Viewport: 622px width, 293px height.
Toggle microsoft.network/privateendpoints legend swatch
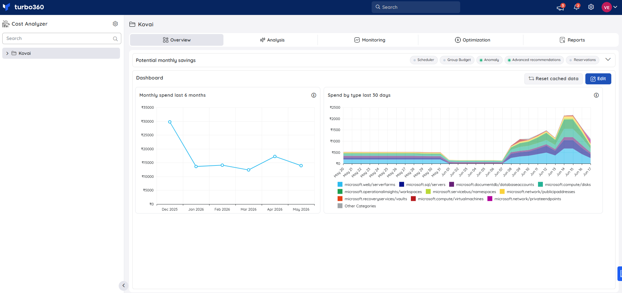click(x=490, y=199)
